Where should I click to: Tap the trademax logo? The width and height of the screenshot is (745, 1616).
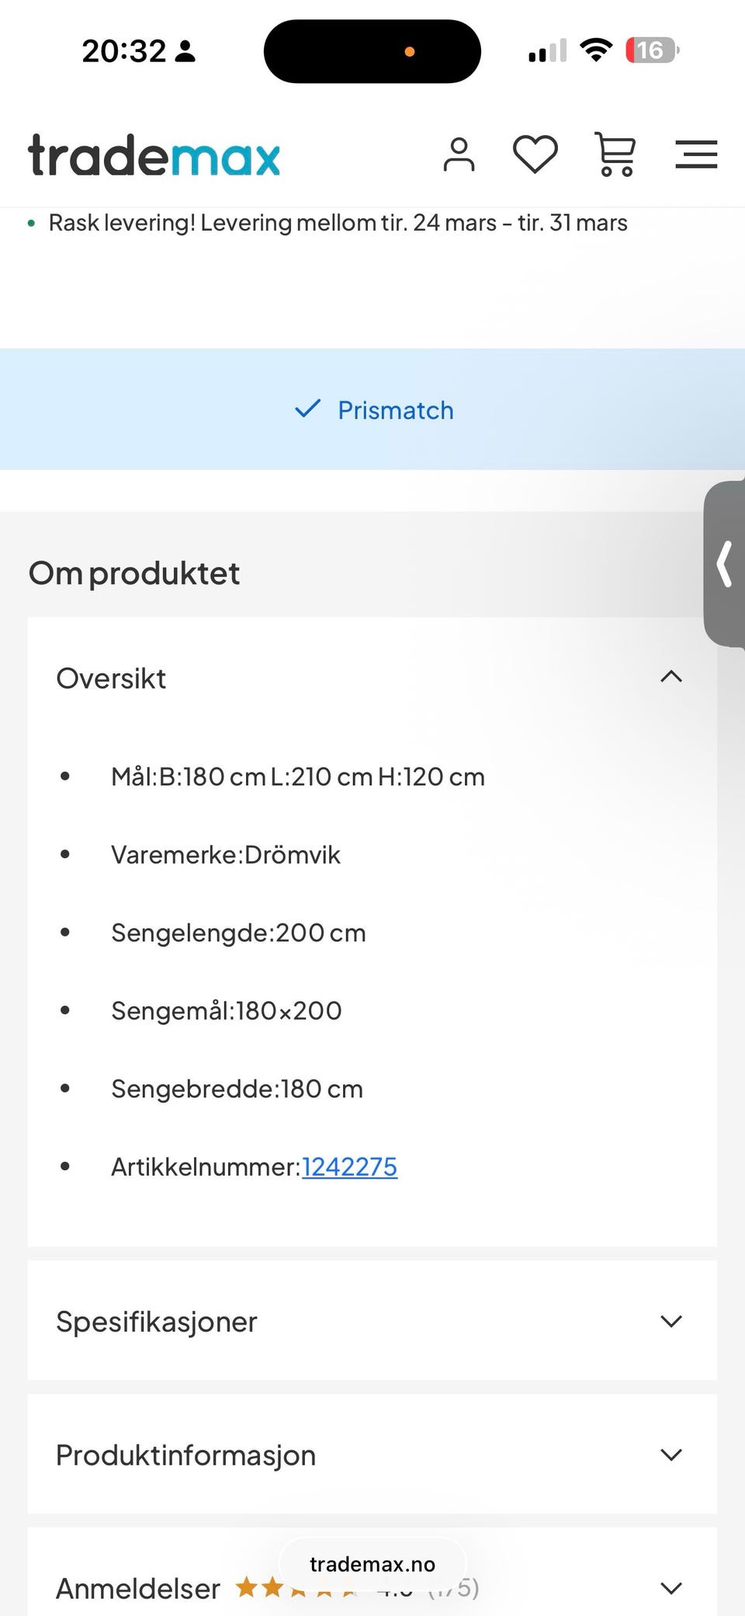[x=154, y=156]
